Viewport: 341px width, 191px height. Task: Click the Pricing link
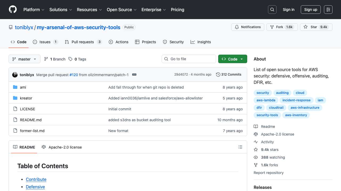(x=177, y=10)
